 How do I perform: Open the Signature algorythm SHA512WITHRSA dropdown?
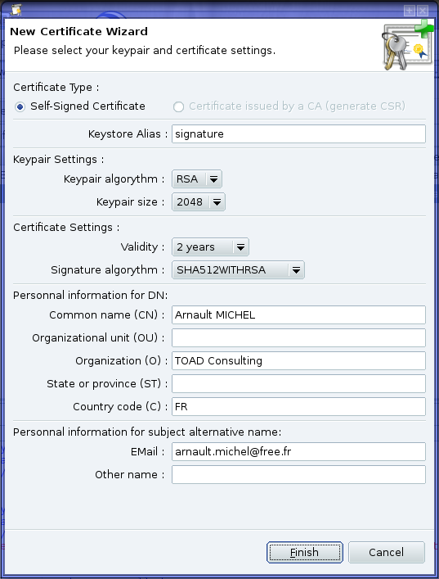pyautogui.click(x=238, y=270)
